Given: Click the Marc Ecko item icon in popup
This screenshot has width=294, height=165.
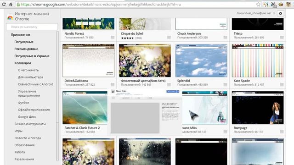Looking at the screenshot, I should click(113, 92).
